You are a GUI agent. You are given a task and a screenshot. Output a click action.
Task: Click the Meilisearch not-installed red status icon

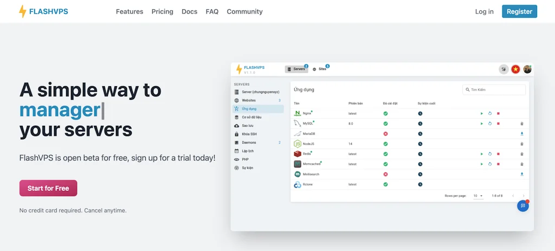click(385, 174)
